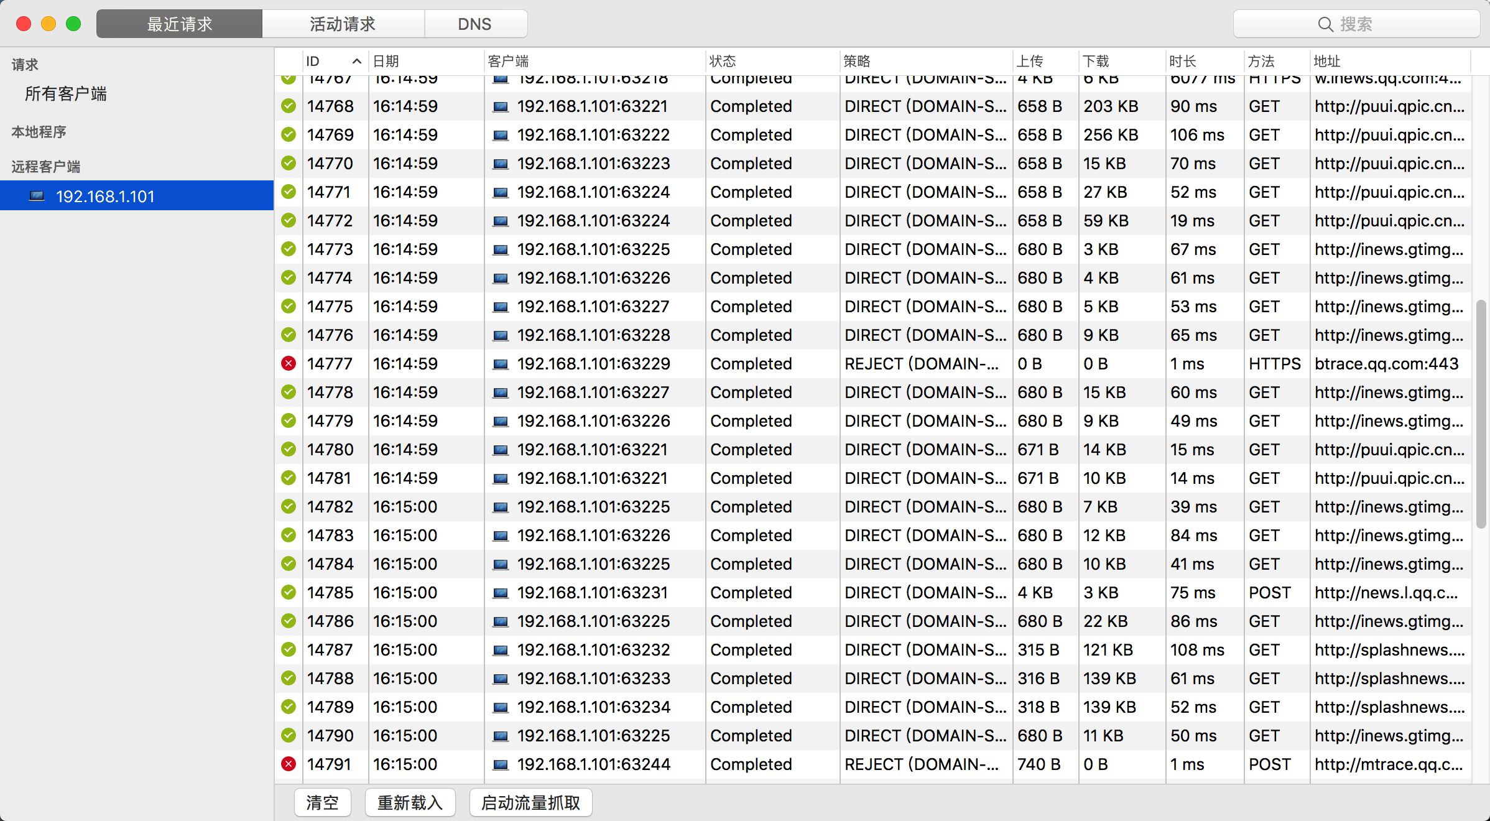The width and height of the screenshot is (1490, 821).
Task: Click the search magnifier icon
Action: click(1325, 24)
